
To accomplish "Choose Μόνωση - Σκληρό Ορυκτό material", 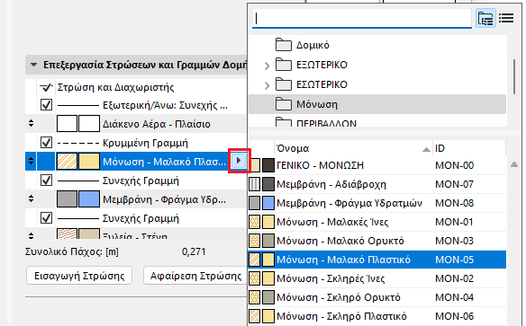I will tap(377, 297).
